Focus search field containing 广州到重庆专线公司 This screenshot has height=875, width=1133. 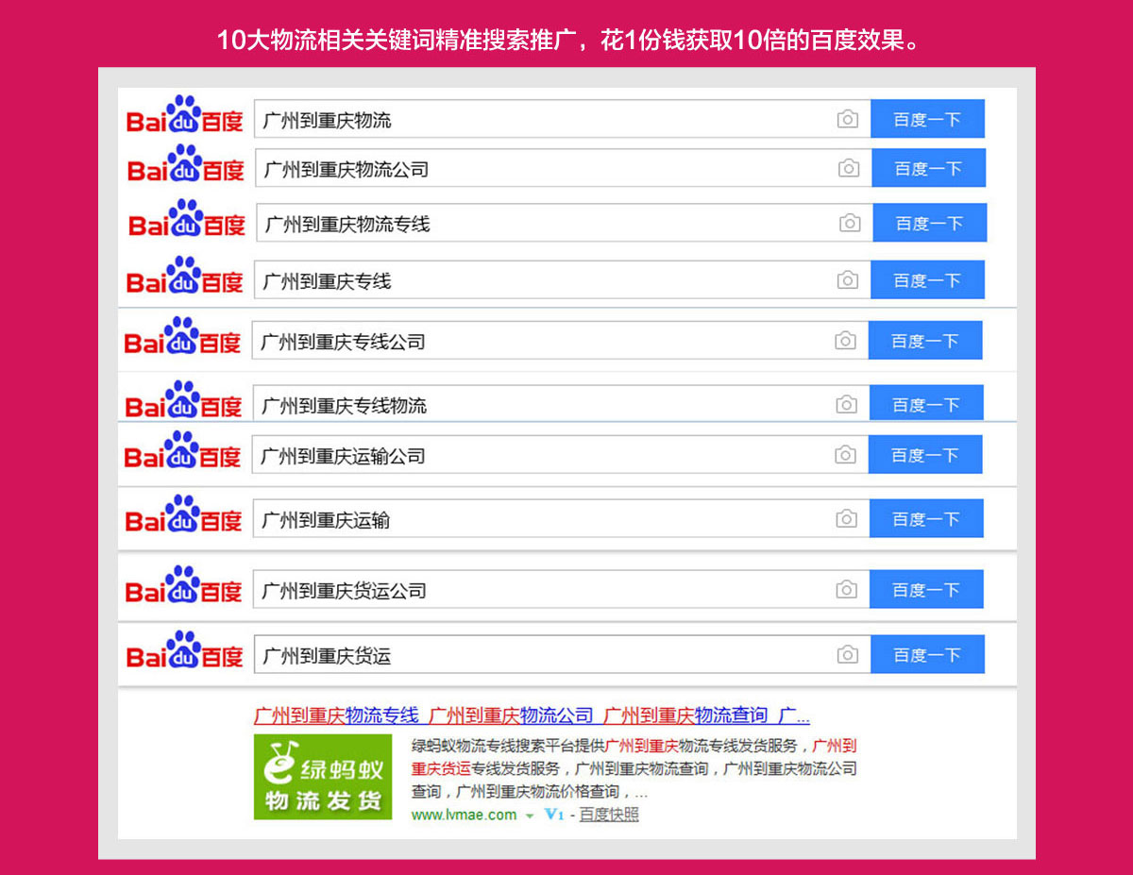click(x=560, y=341)
